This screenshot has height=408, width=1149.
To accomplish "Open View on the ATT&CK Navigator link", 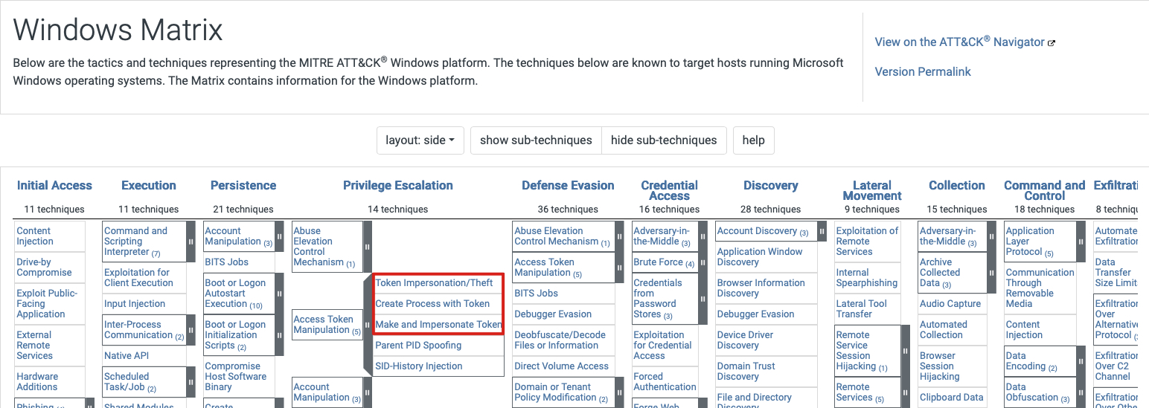I will (x=960, y=42).
